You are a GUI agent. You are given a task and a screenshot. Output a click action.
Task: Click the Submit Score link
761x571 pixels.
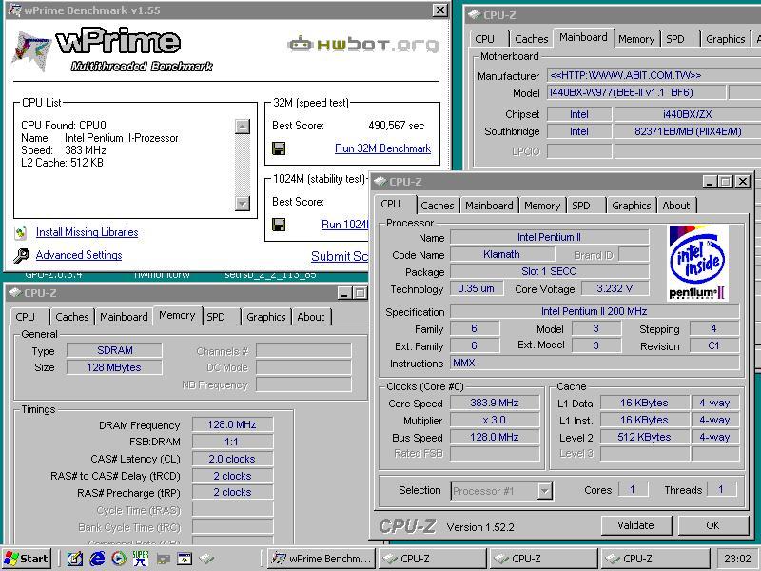click(x=340, y=256)
